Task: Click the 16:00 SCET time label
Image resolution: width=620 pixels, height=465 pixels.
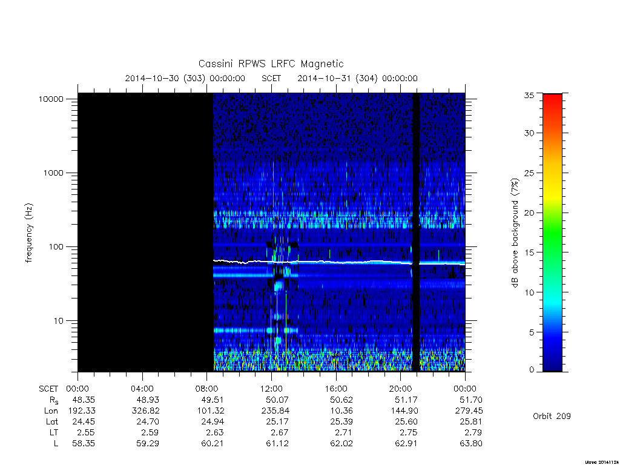Action: click(x=336, y=389)
